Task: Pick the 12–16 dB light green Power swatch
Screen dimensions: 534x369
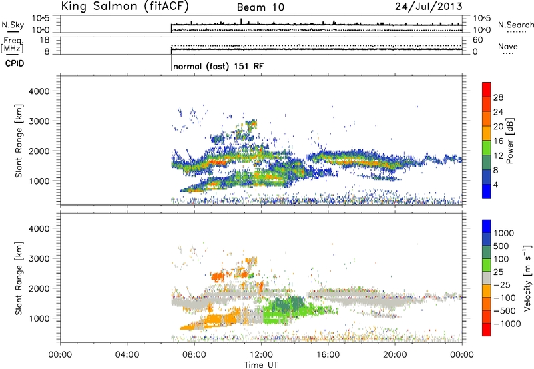Action: coord(487,148)
